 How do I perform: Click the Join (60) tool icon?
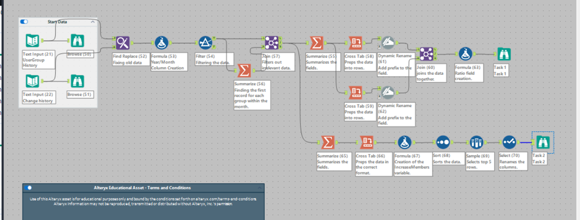[x=426, y=54]
